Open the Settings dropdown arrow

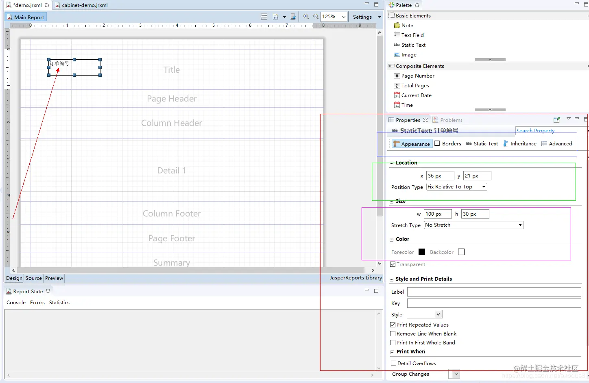pos(380,17)
